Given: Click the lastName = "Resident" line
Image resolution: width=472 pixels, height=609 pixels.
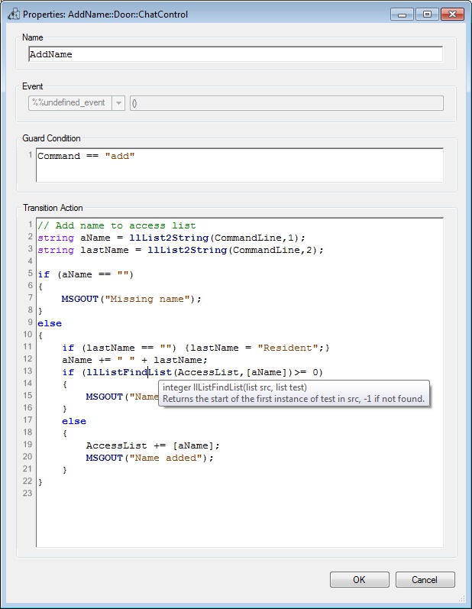Looking at the screenshot, I should tap(196, 348).
